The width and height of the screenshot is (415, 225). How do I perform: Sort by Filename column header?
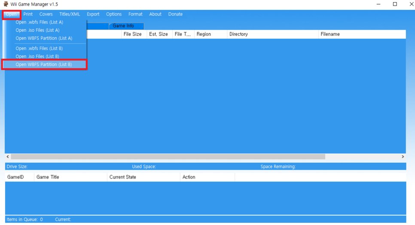pos(362,34)
